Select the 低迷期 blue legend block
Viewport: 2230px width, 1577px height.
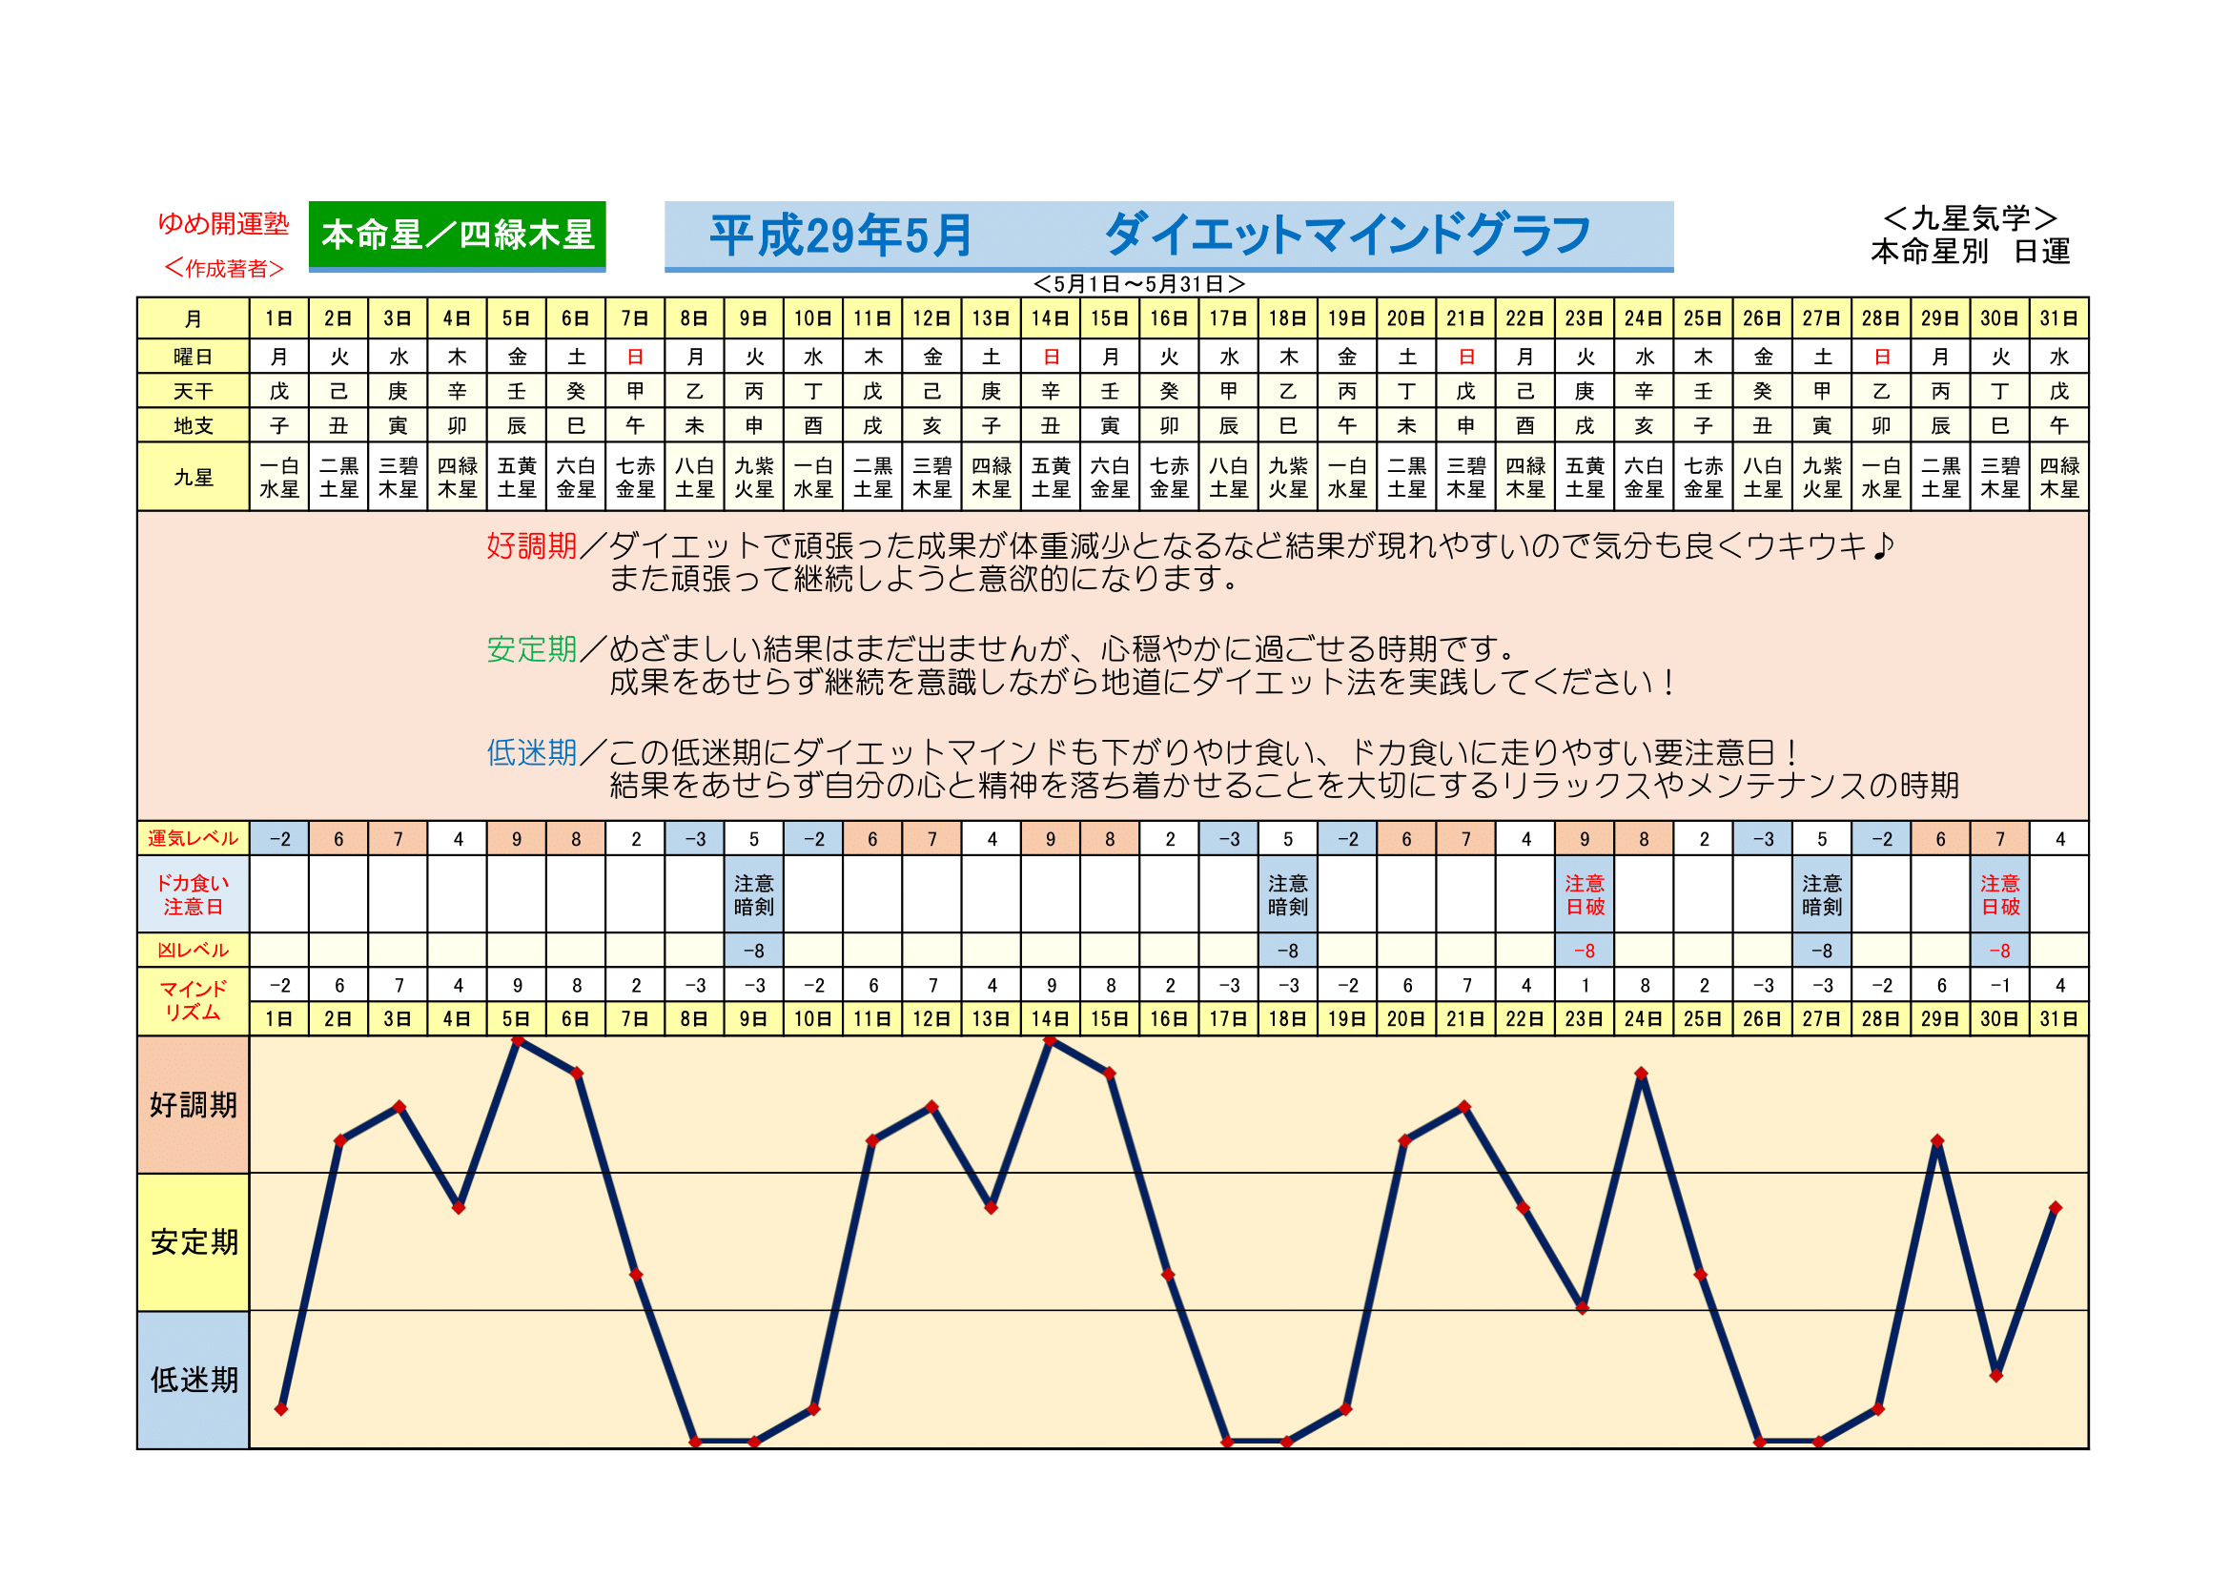[x=194, y=1379]
